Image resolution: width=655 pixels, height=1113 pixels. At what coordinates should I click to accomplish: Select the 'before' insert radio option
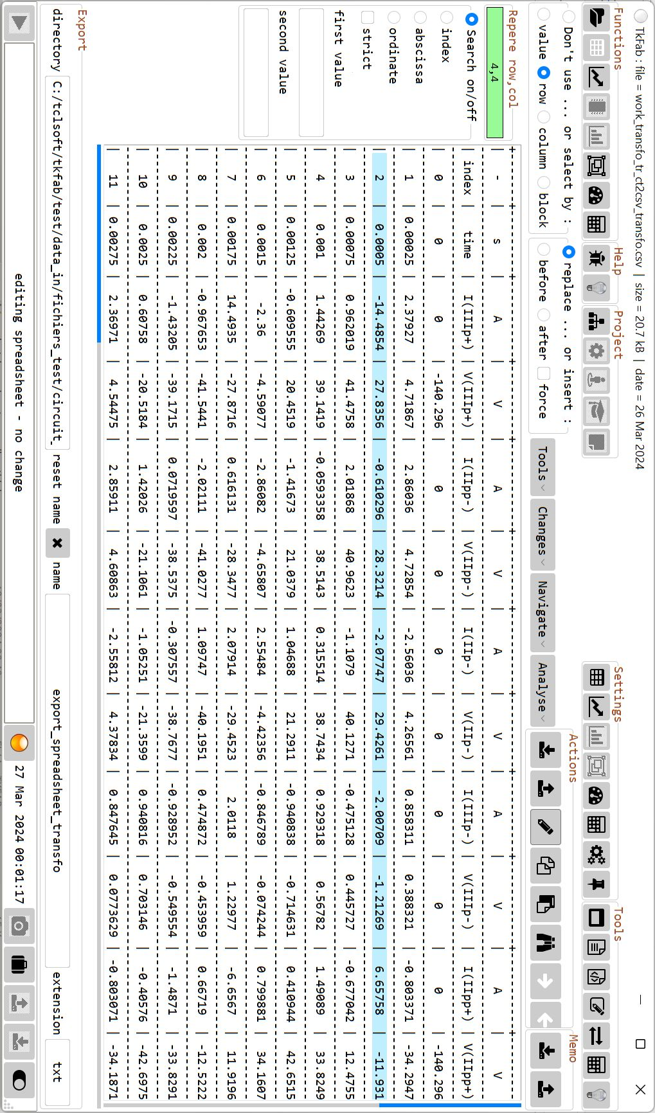coord(544,249)
